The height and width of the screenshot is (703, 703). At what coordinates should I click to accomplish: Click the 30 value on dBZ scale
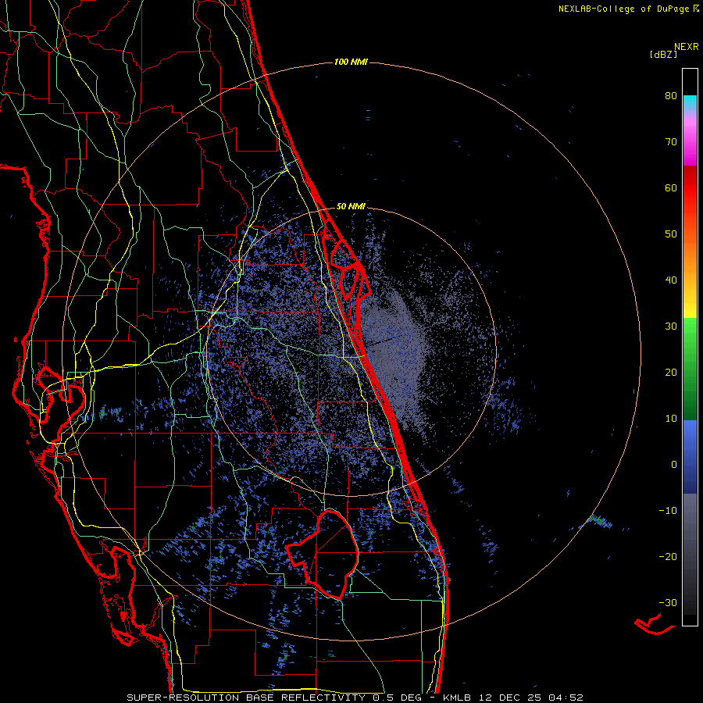tap(671, 326)
